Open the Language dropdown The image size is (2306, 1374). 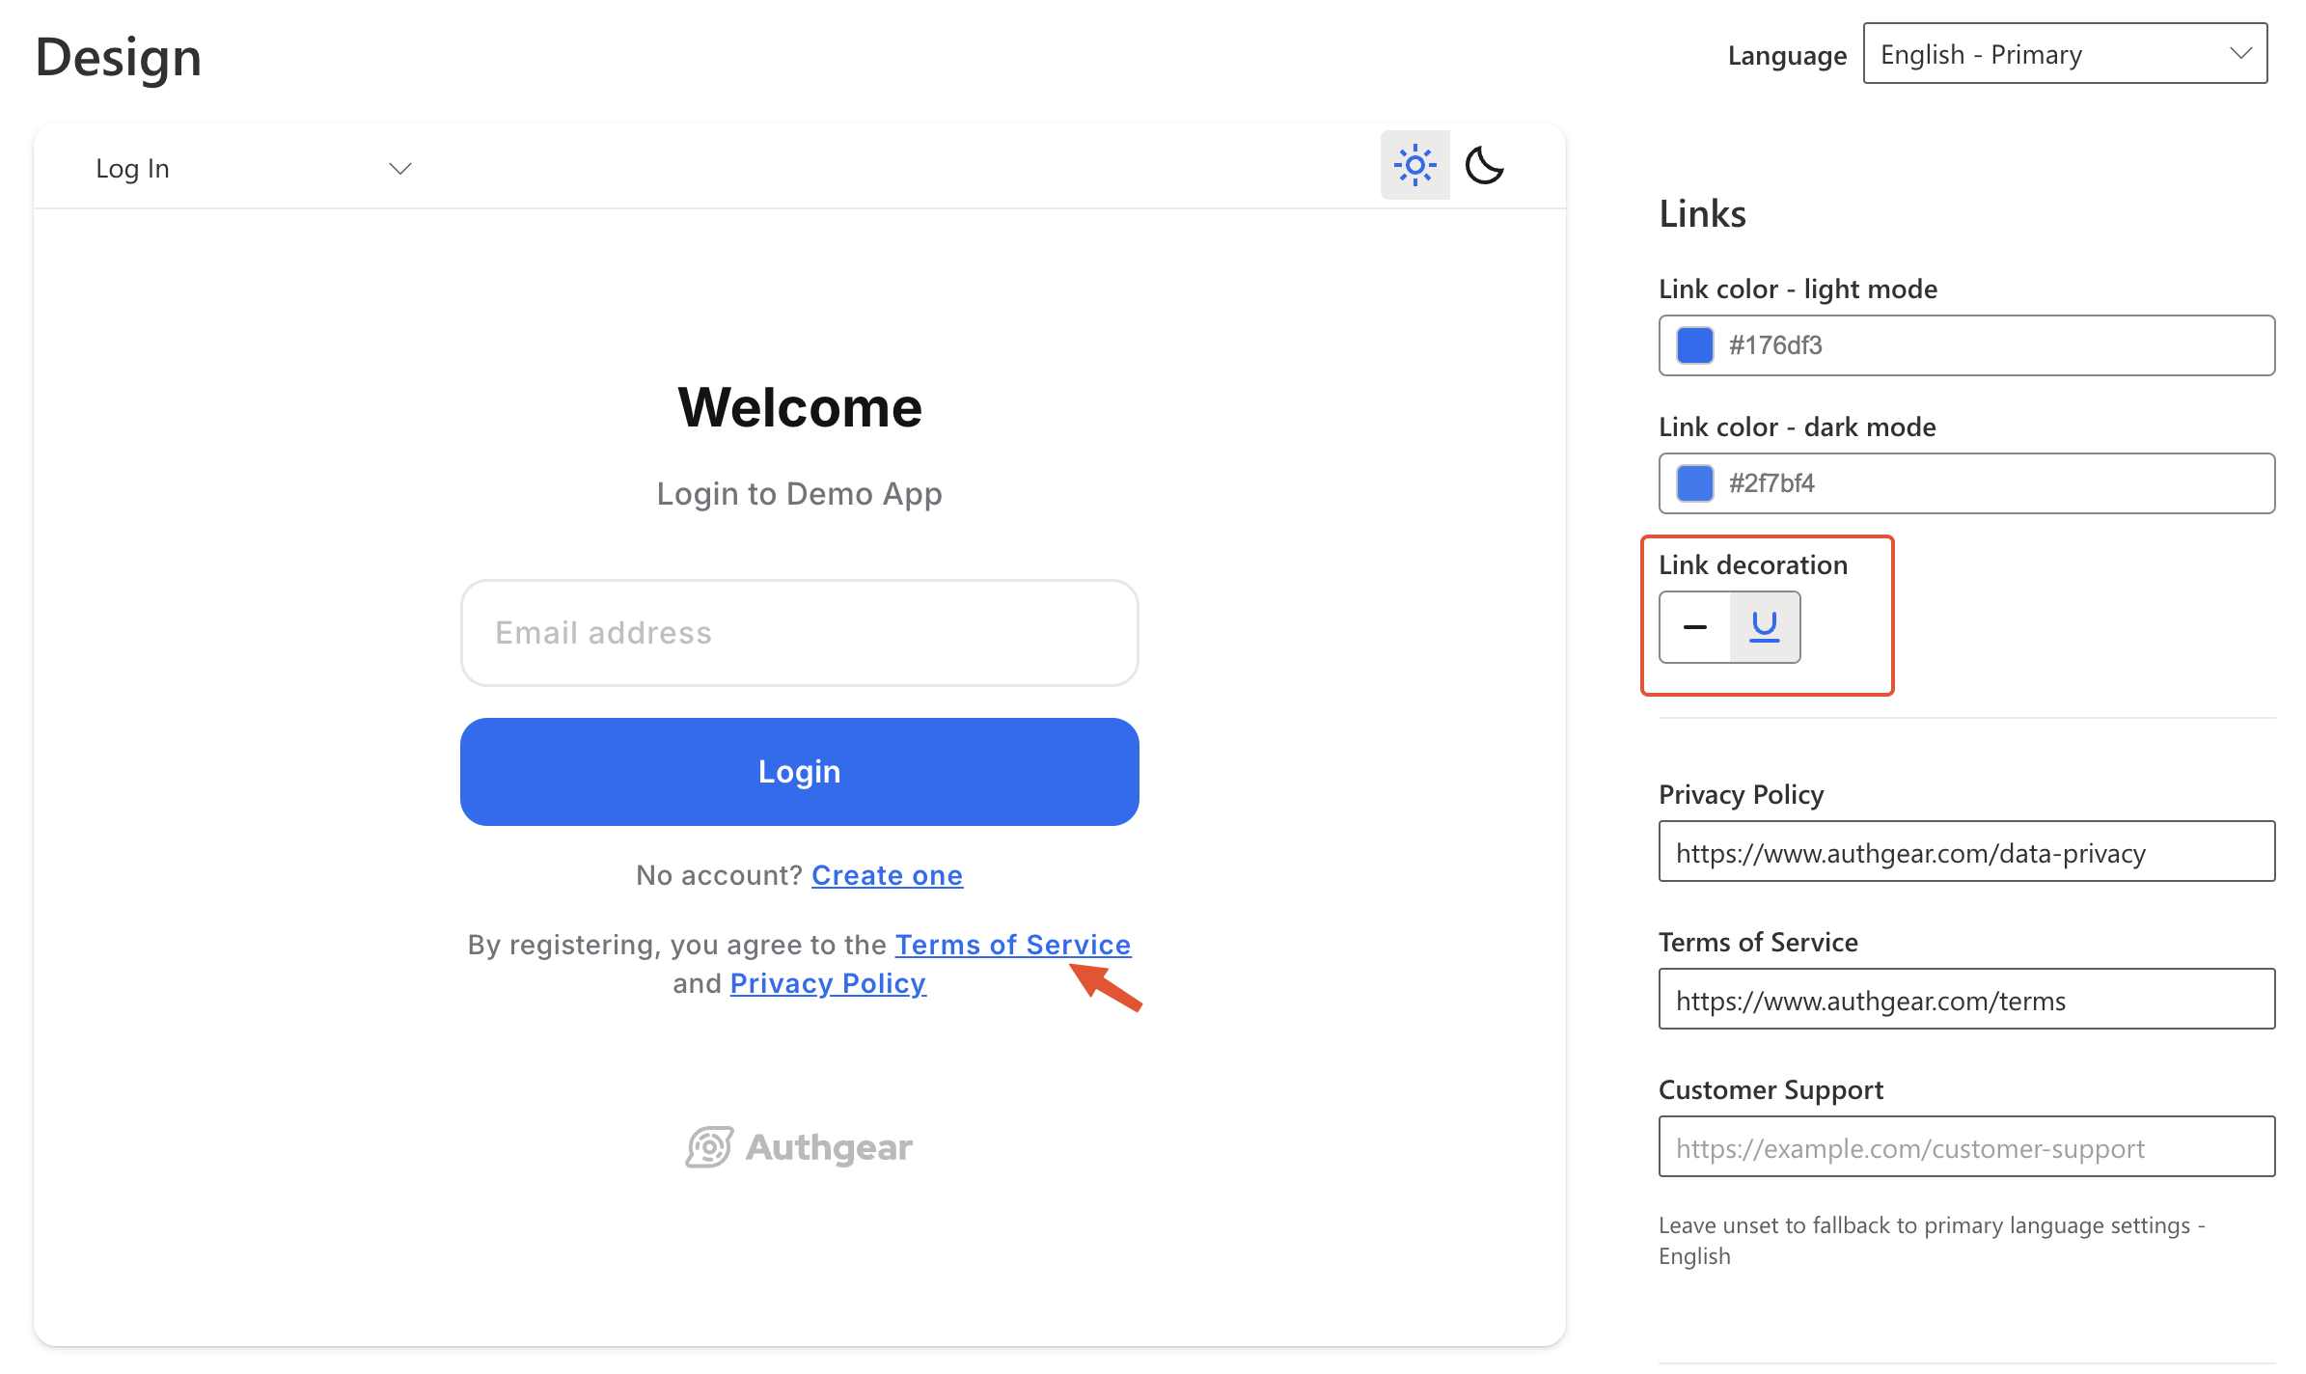click(2065, 54)
